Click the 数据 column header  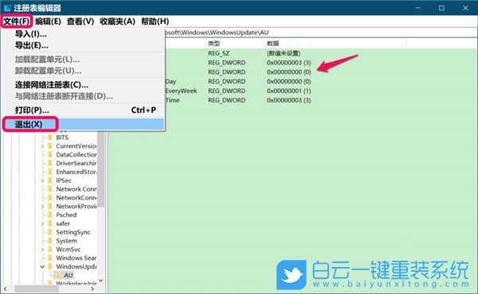point(272,44)
